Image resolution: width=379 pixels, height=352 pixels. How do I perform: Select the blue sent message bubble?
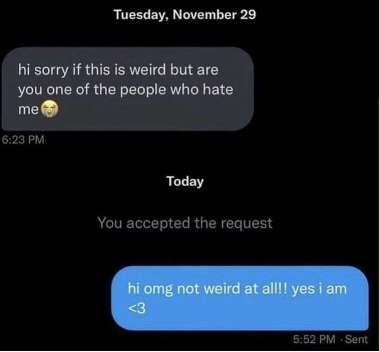[x=240, y=298]
